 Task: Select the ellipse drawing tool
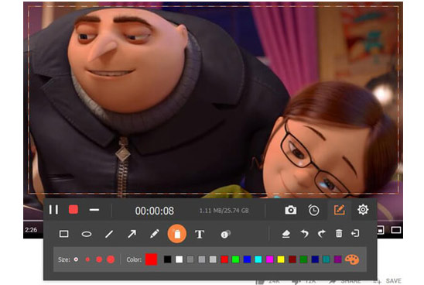coord(87,234)
